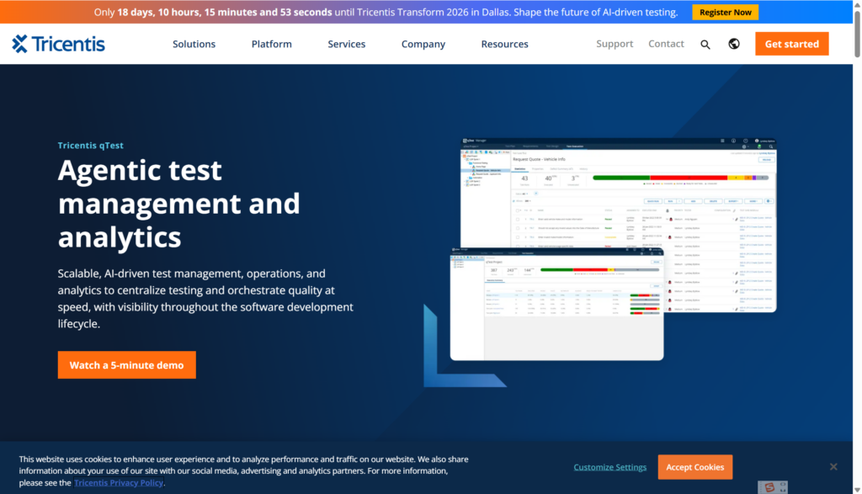Open the globe language selector

[734, 44]
